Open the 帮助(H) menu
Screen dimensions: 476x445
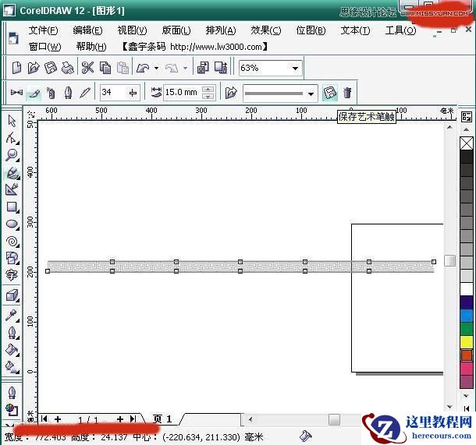coord(91,47)
